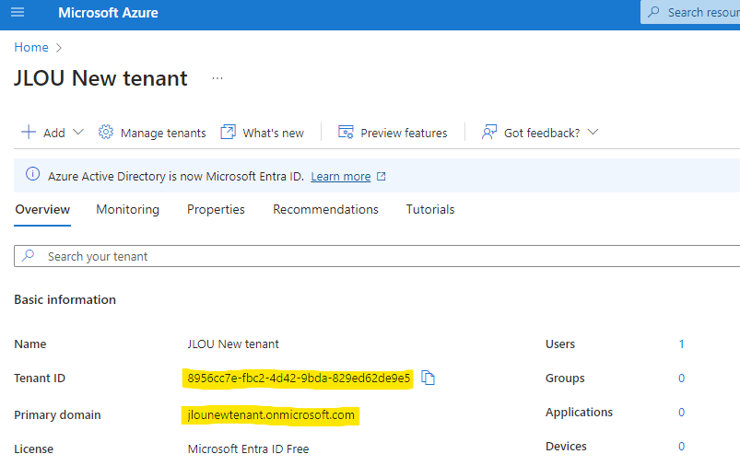
Task: Click the Name label
Action: [30, 344]
